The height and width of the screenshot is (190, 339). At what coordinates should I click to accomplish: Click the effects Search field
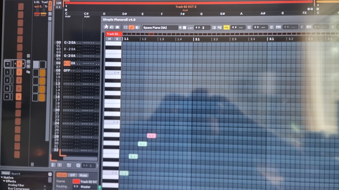pos(29,174)
